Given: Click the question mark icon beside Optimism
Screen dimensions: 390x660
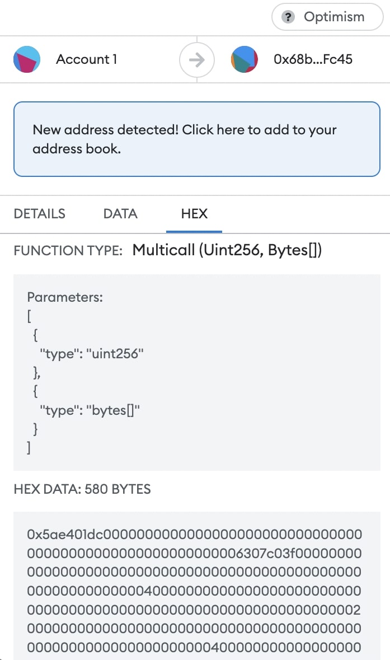Looking at the screenshot, I should click(288, 17).
